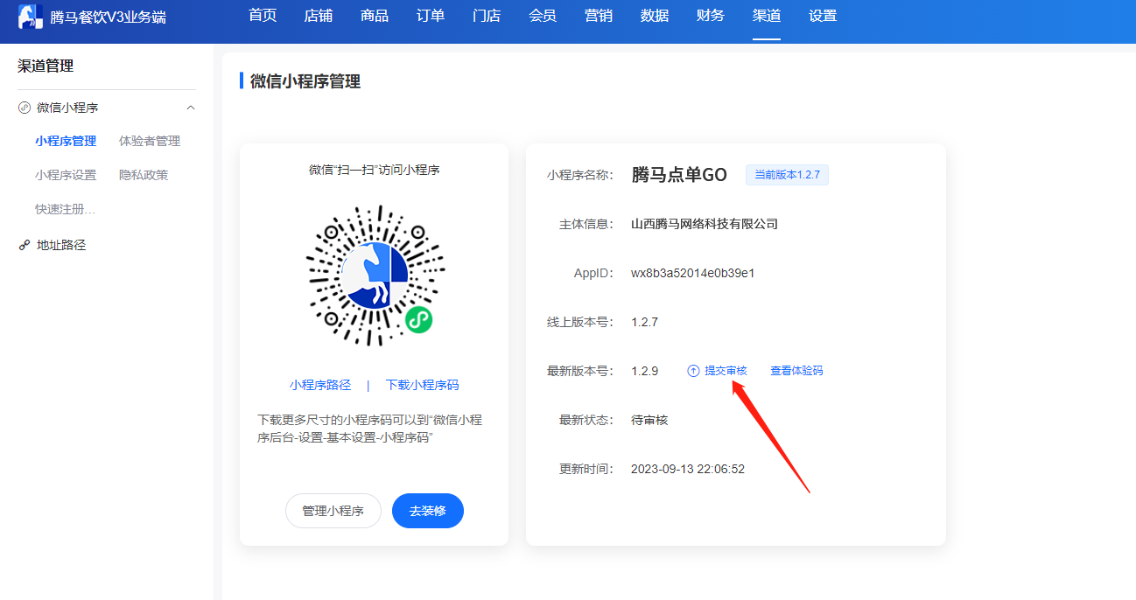
Task: Click the 待审核 status text
Action: (x=649, y=420)
